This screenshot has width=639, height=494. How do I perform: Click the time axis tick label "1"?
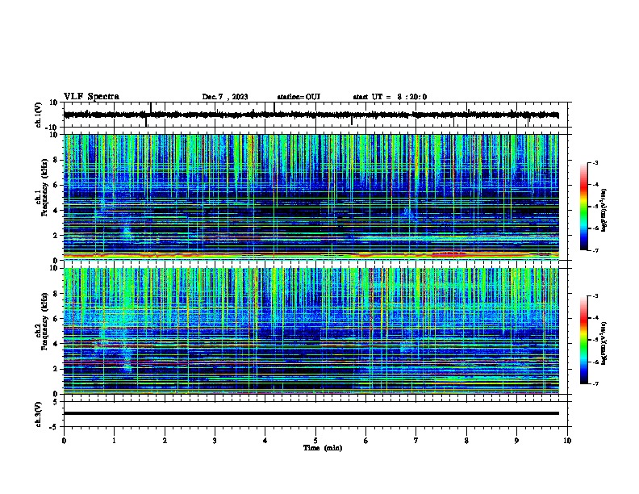click(x=115, y=441)
